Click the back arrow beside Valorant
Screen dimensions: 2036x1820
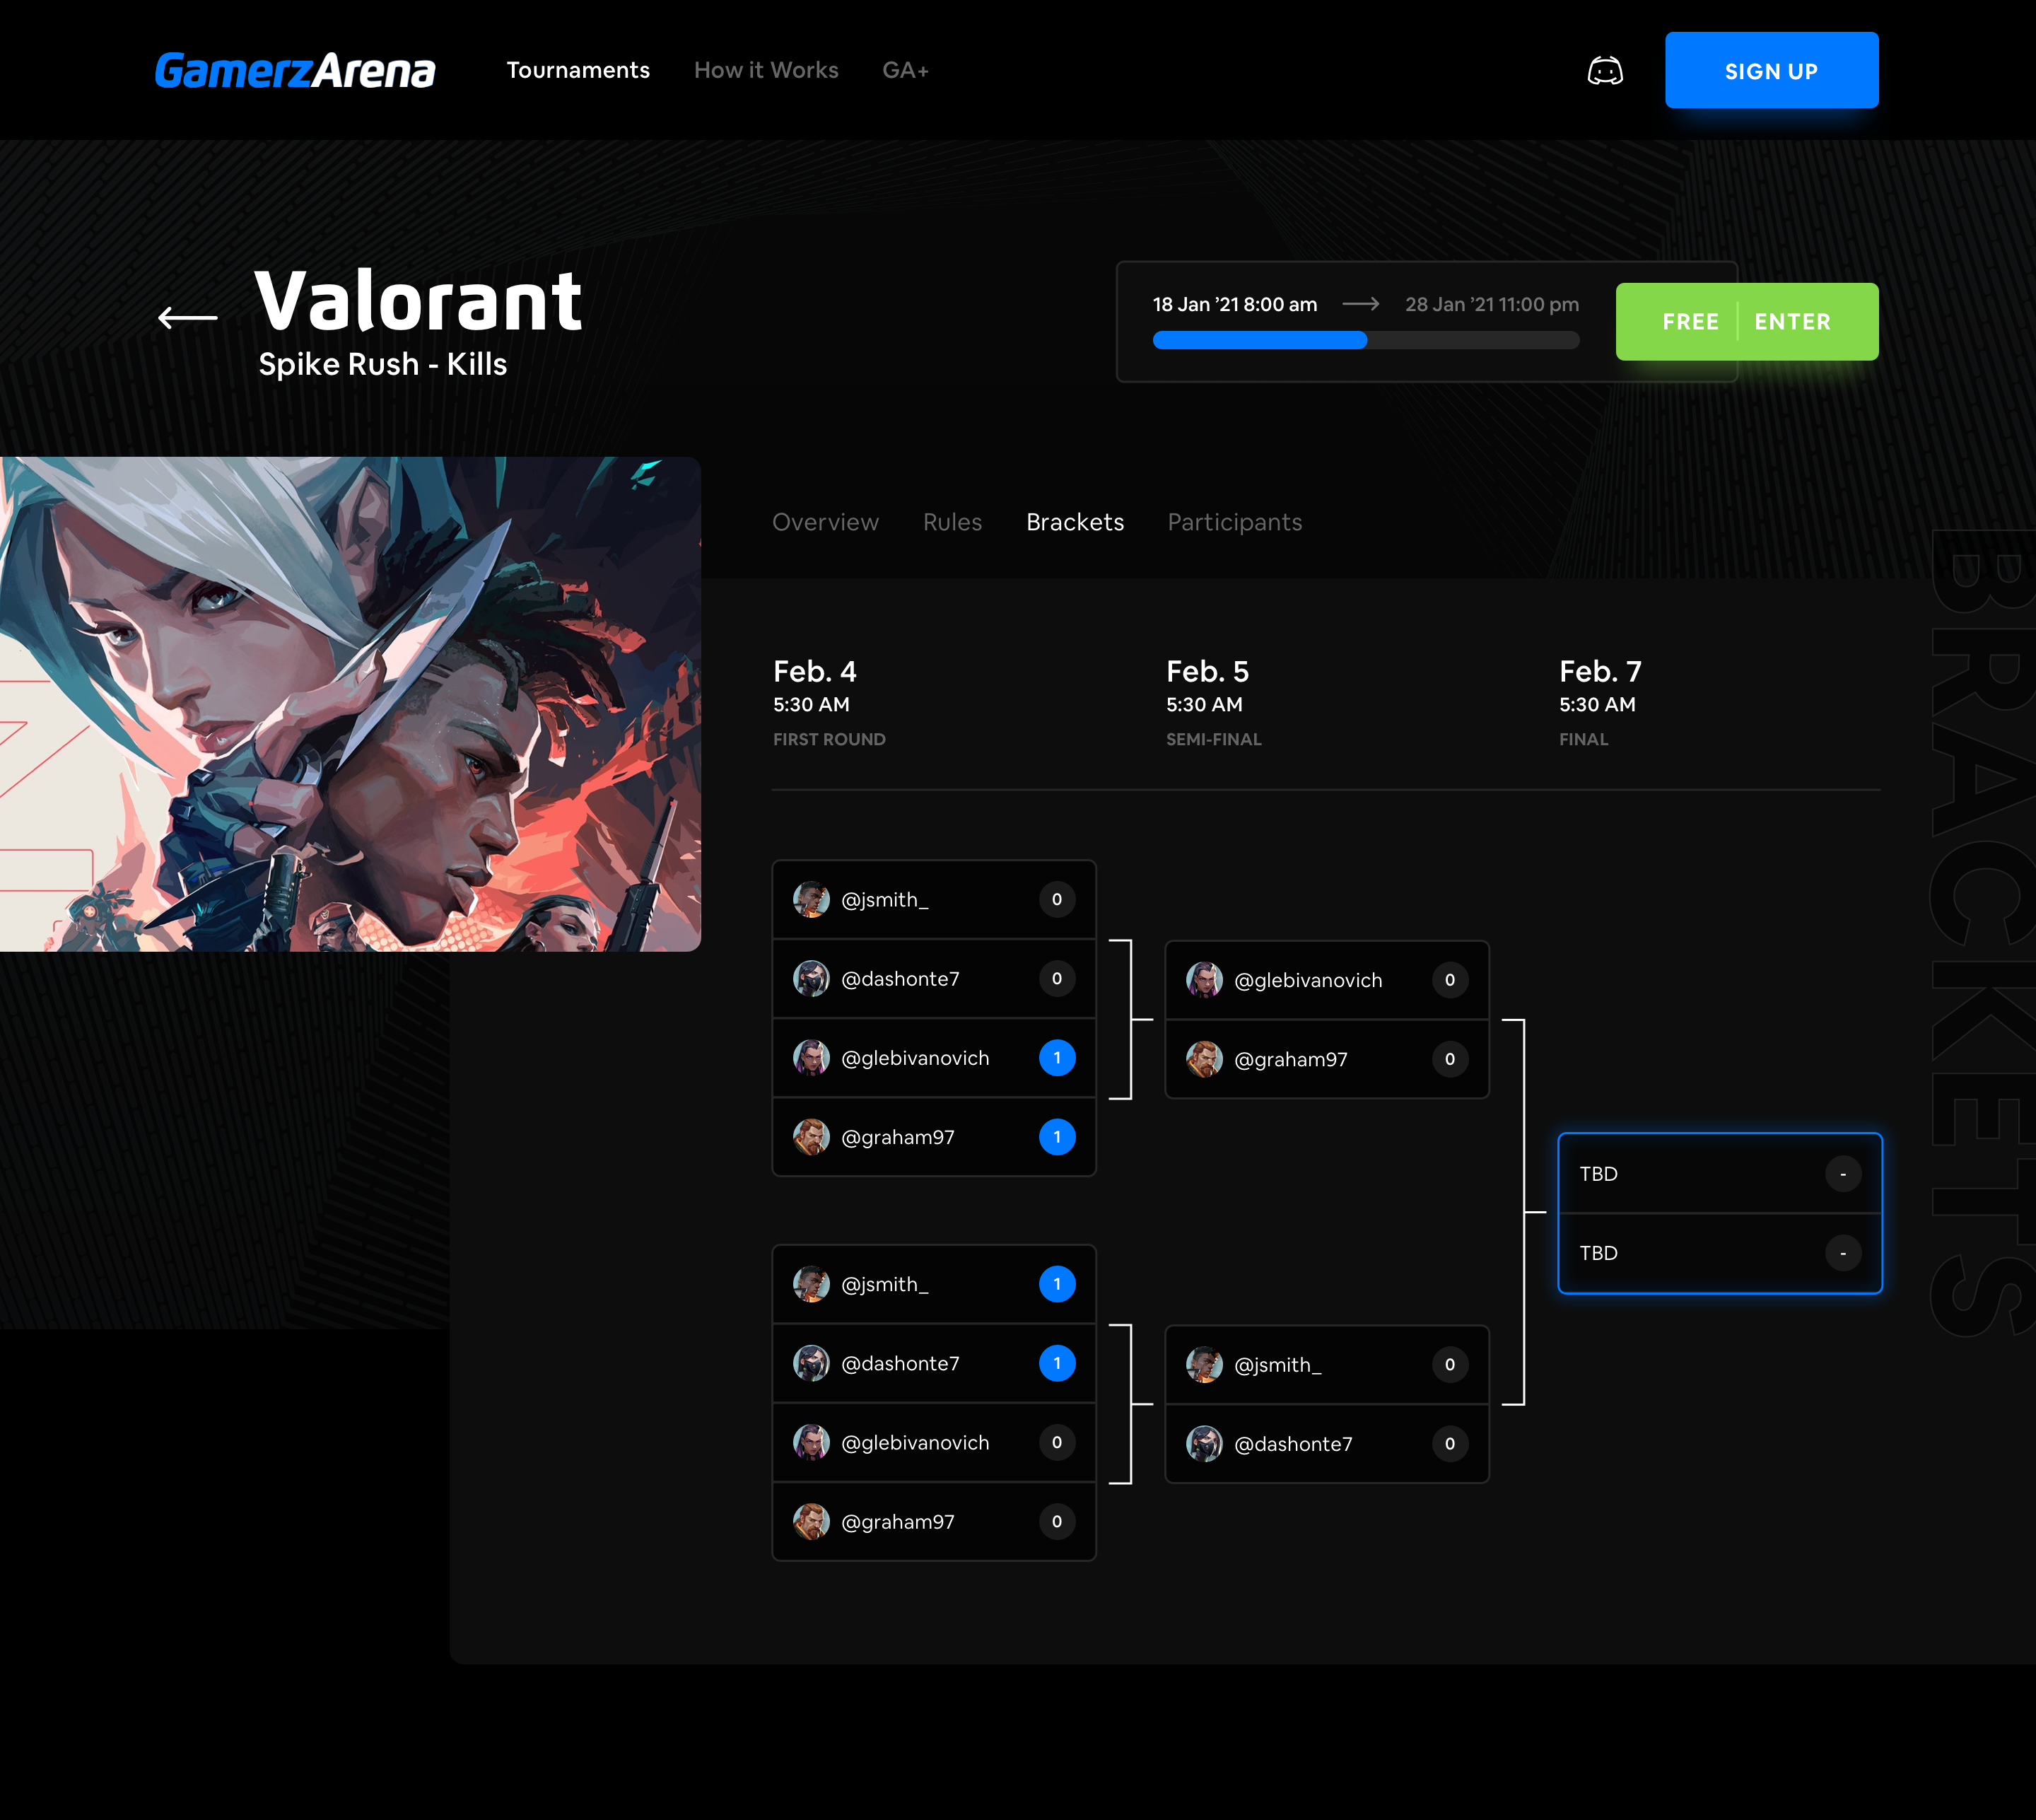pos(188,318)
